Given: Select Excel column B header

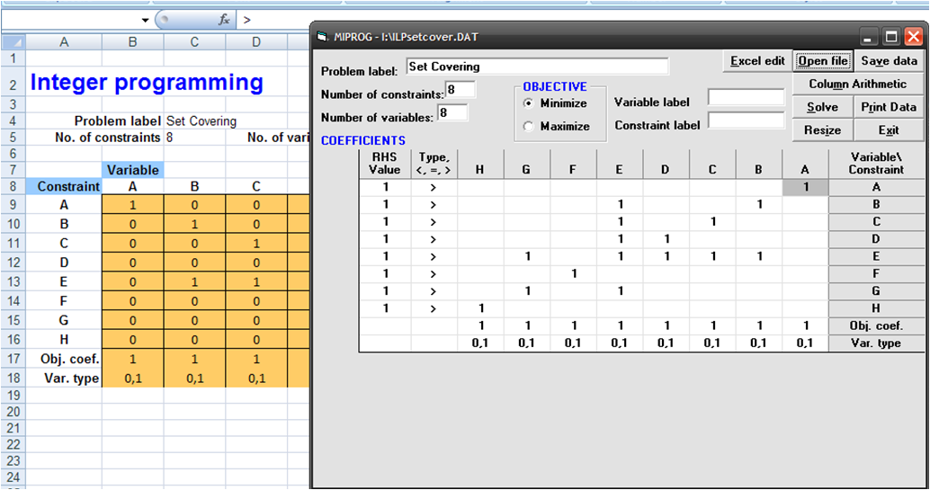Looking at the screenshot, I should 133,42.
